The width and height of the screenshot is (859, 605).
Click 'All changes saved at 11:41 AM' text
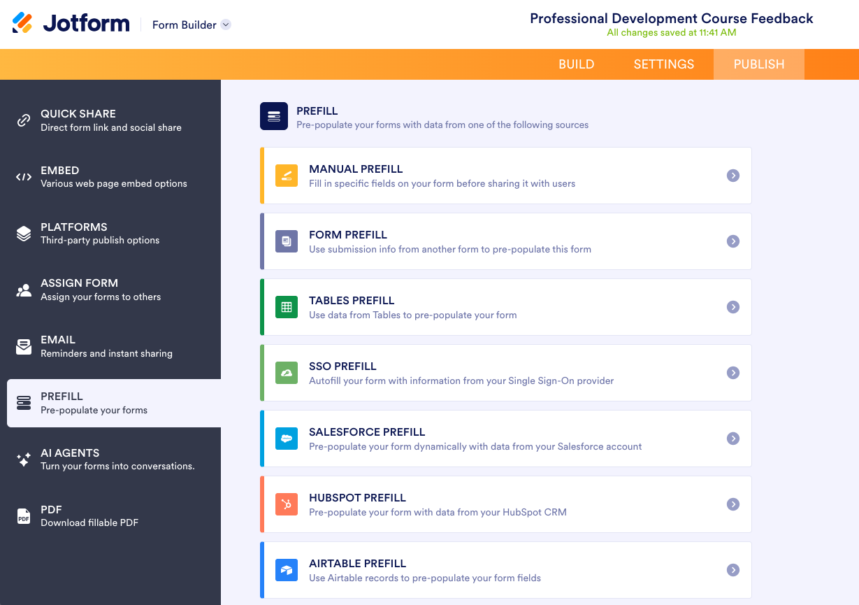pos(672,33)
